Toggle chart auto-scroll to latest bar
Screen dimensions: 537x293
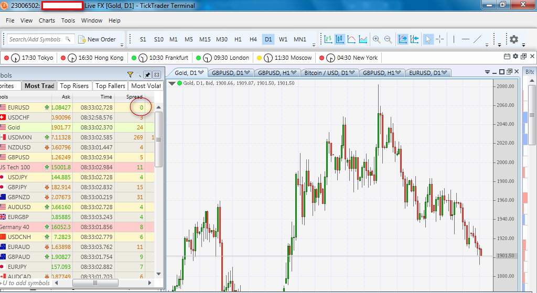pos(403,39)
